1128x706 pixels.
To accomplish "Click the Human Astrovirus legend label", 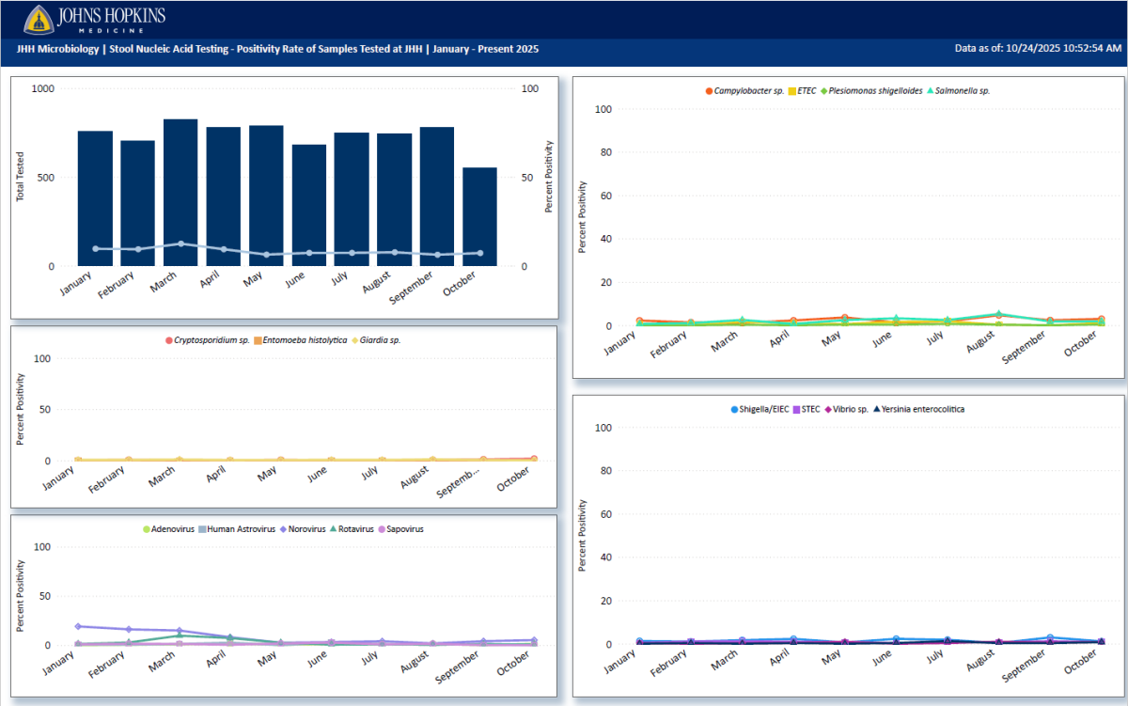I will click(242, 529).
